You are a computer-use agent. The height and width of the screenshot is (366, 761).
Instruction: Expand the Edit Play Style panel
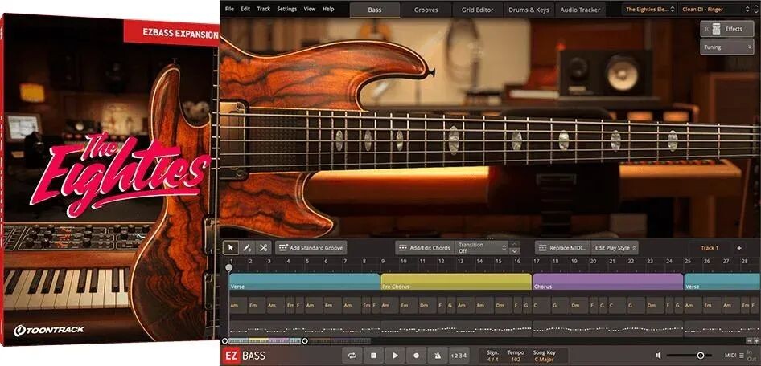615,248
